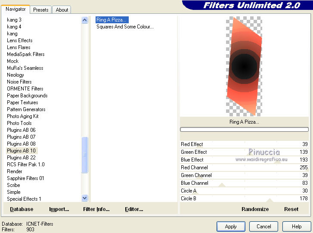Select ORMENTE Filters category
The image size is (313, 233).
[x=25, y=89]
